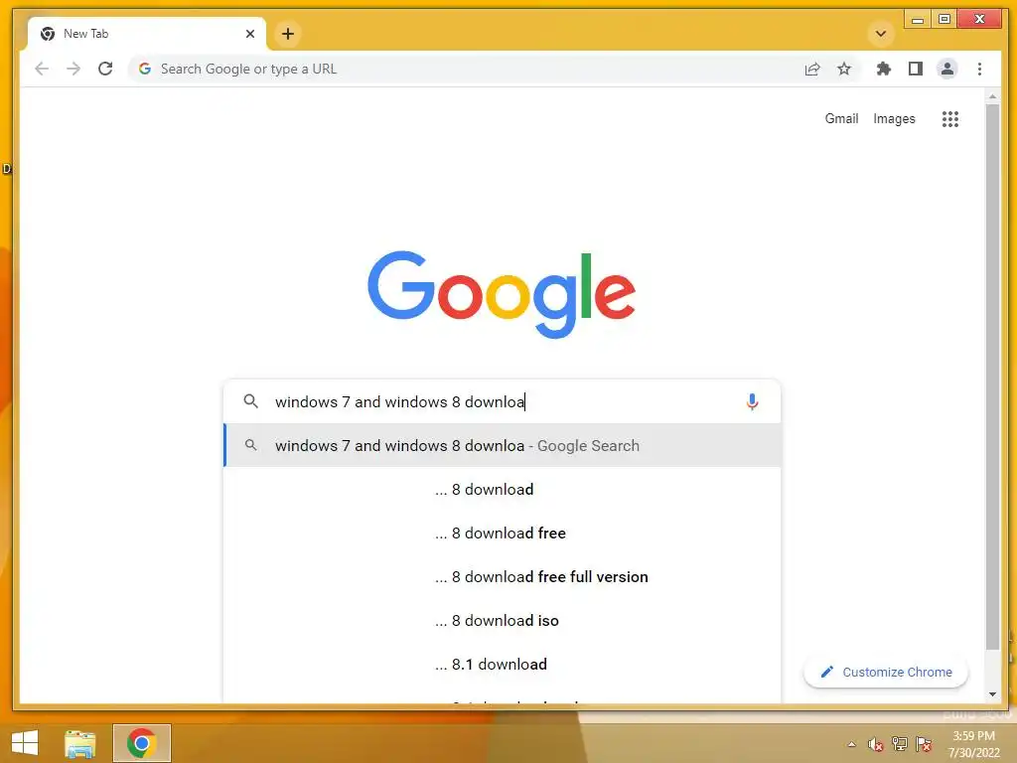Bookmark this tab with the star icon

844,69
